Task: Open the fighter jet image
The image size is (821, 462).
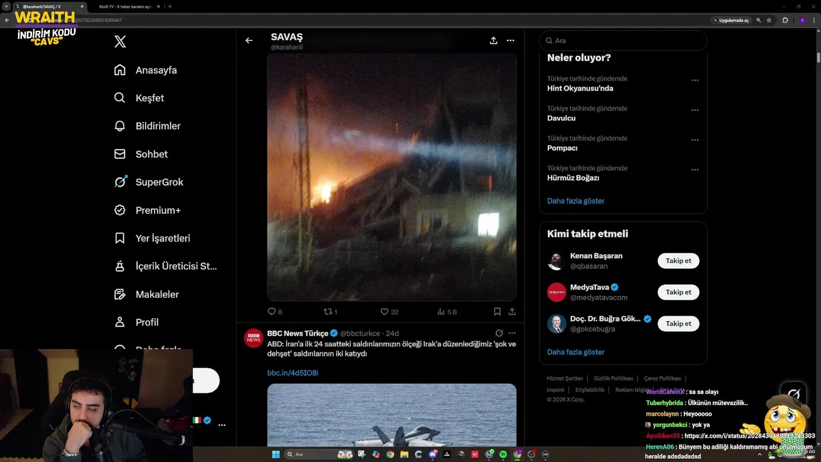Action: click(392, 415)
